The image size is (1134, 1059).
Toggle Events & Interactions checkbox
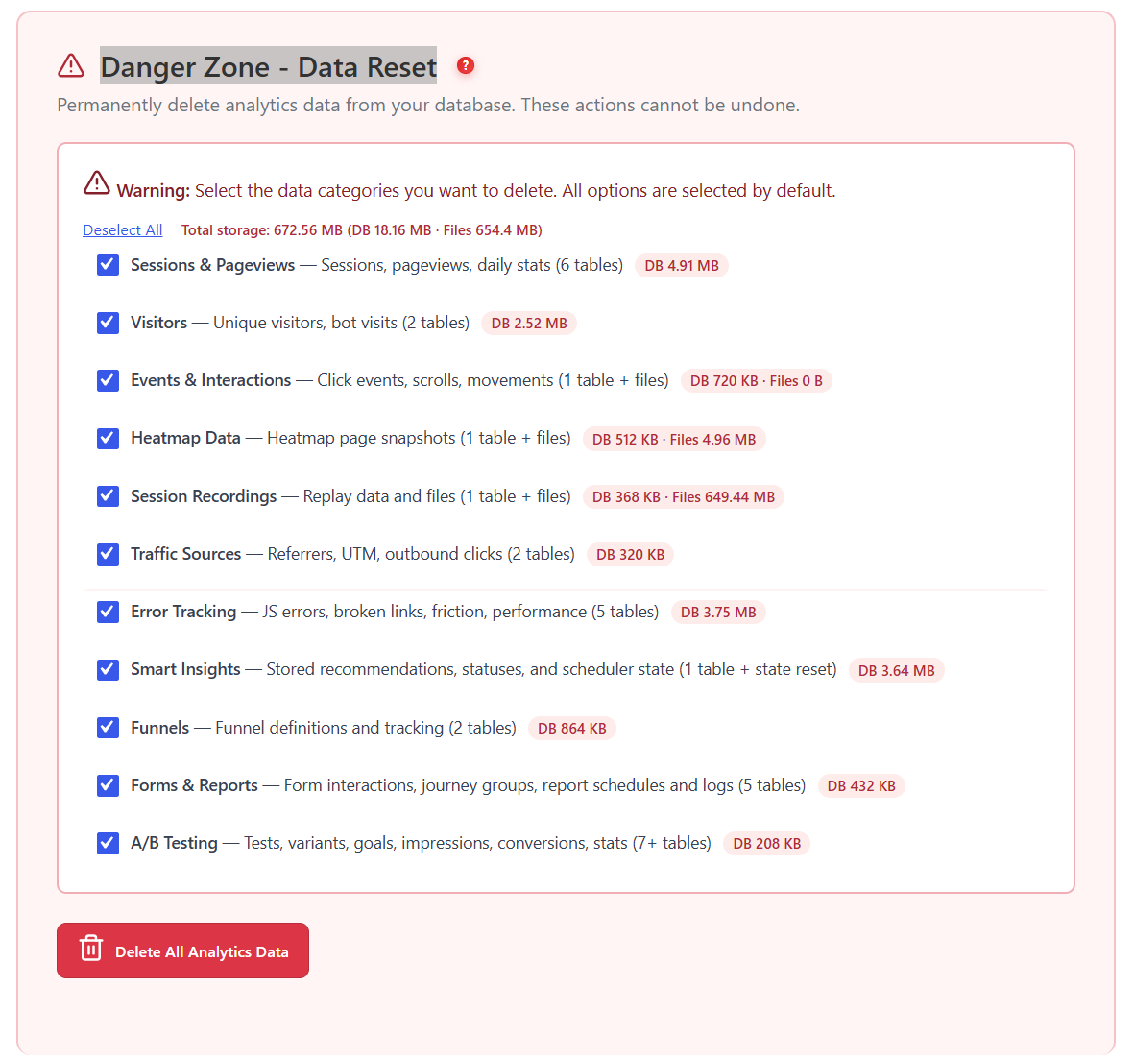pos(108,380)
